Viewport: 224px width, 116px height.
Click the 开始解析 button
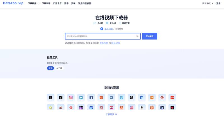(150, 36)
